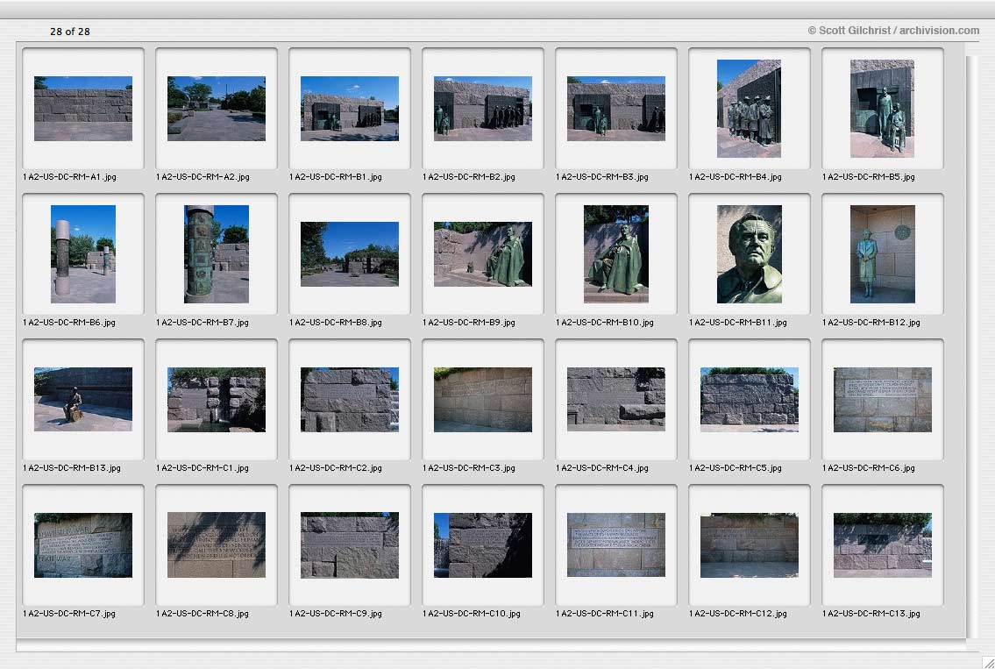Click the filename label "1A2-US-DC-RM-B13.jpg"
The width and height of the screenshot is (995, 669).
click(x=72, y=468)
